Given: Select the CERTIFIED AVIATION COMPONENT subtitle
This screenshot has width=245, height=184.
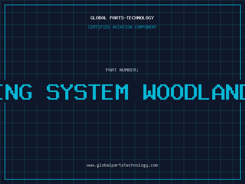Looking at the screenshot, I should [122, 27].
